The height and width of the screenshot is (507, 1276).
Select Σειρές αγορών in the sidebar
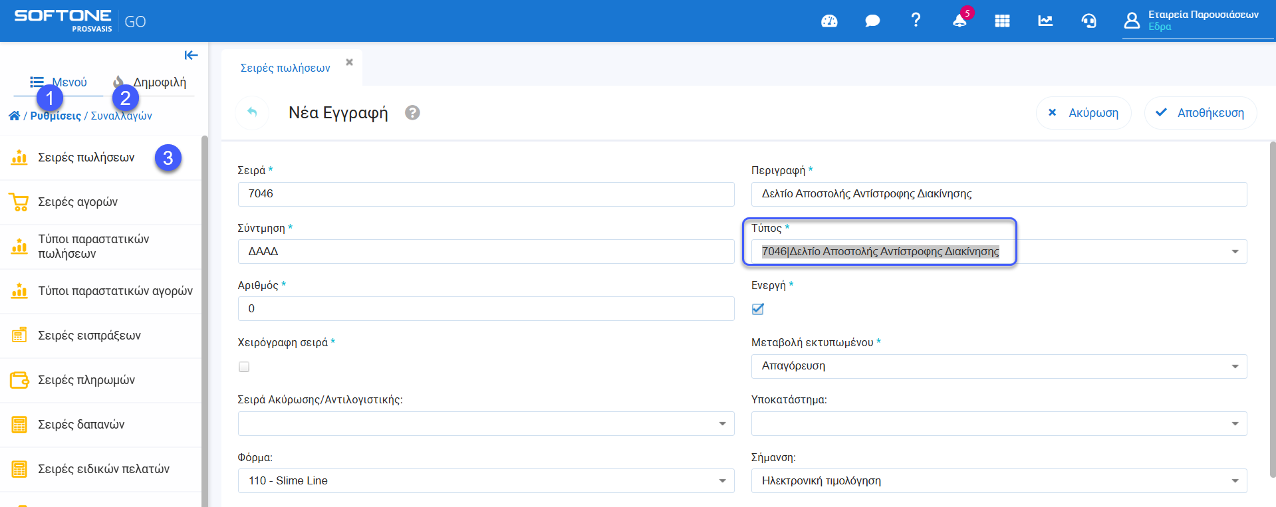click(x=78, y=202)
